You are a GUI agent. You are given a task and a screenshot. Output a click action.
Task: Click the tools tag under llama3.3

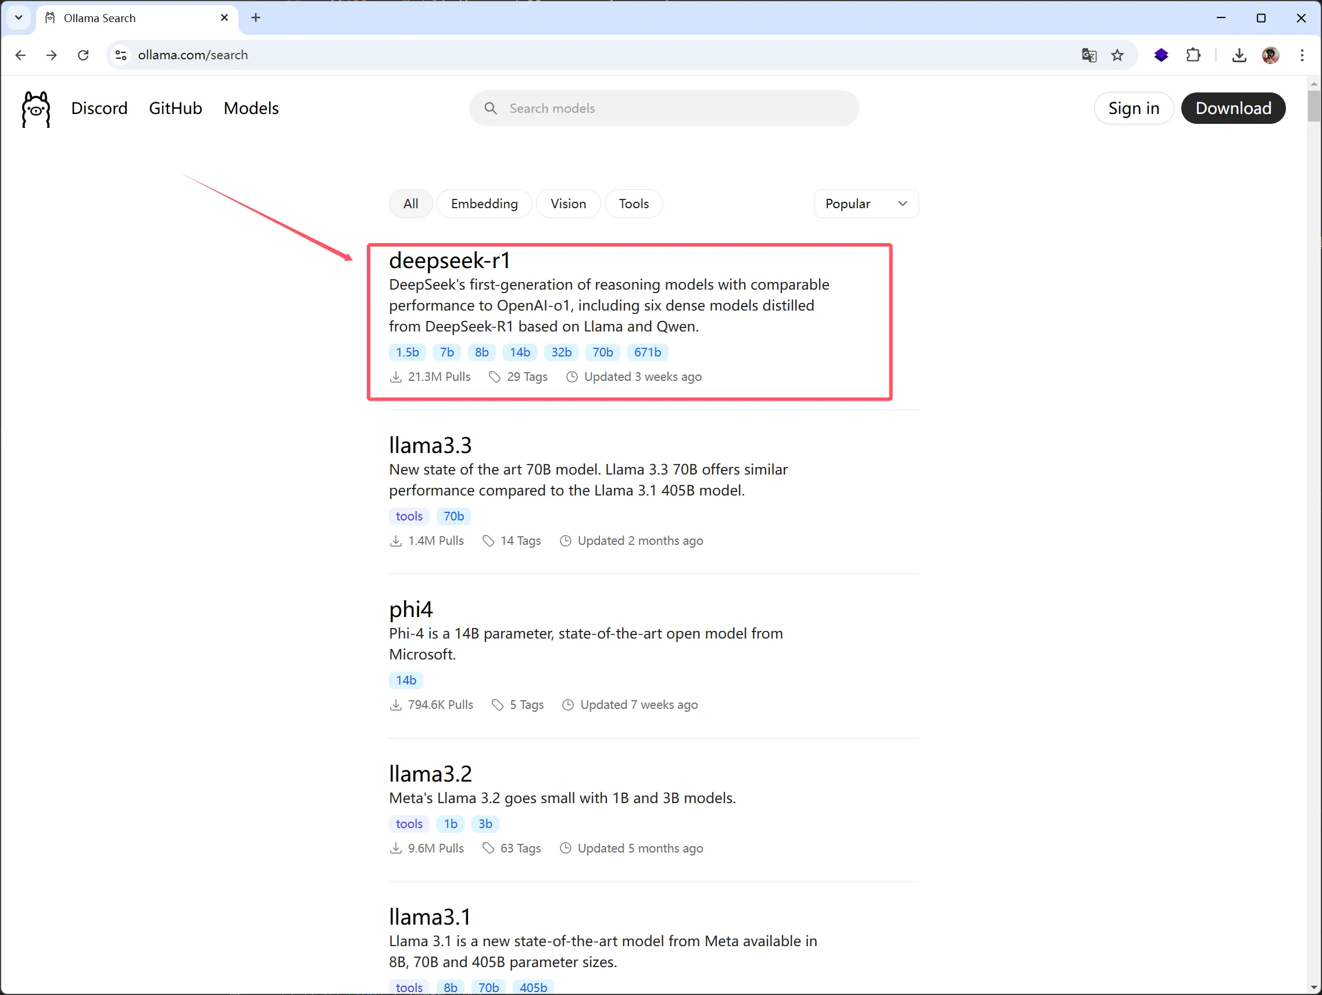409,516
